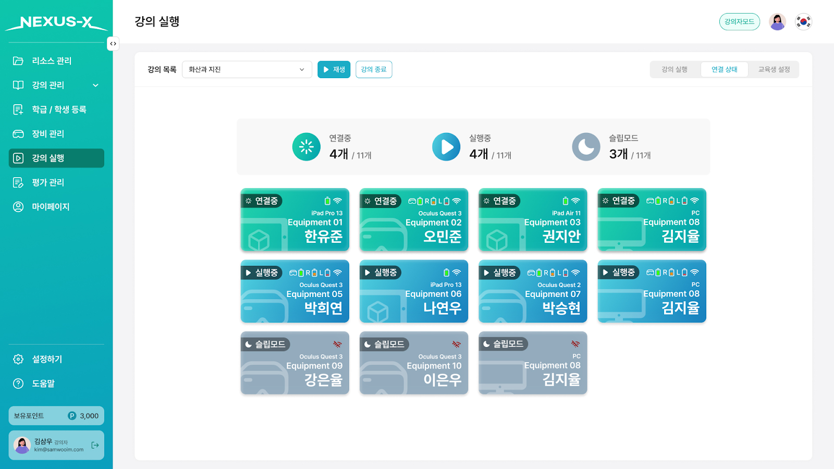The height and width of the screenshot is (469, 834).
Task: Expand the 강의 관리 submenu chevron
Action: (x=95, y=85)
